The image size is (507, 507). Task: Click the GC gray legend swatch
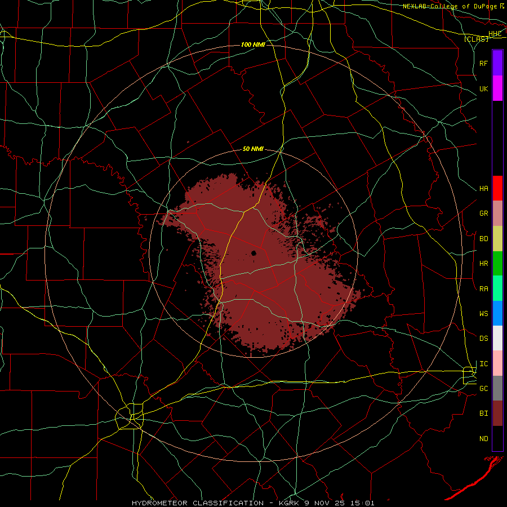[497, 388]
